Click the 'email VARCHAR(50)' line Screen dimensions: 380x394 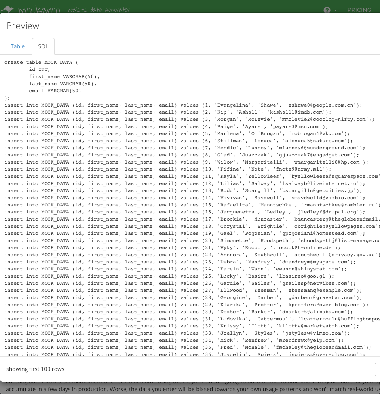pos(55,91)
